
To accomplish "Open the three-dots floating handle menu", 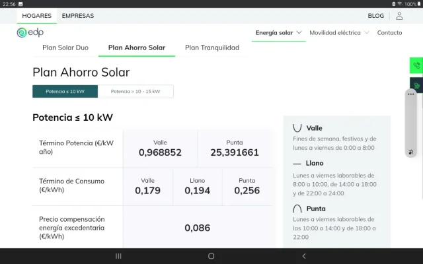I will click(x=411, y=94).
